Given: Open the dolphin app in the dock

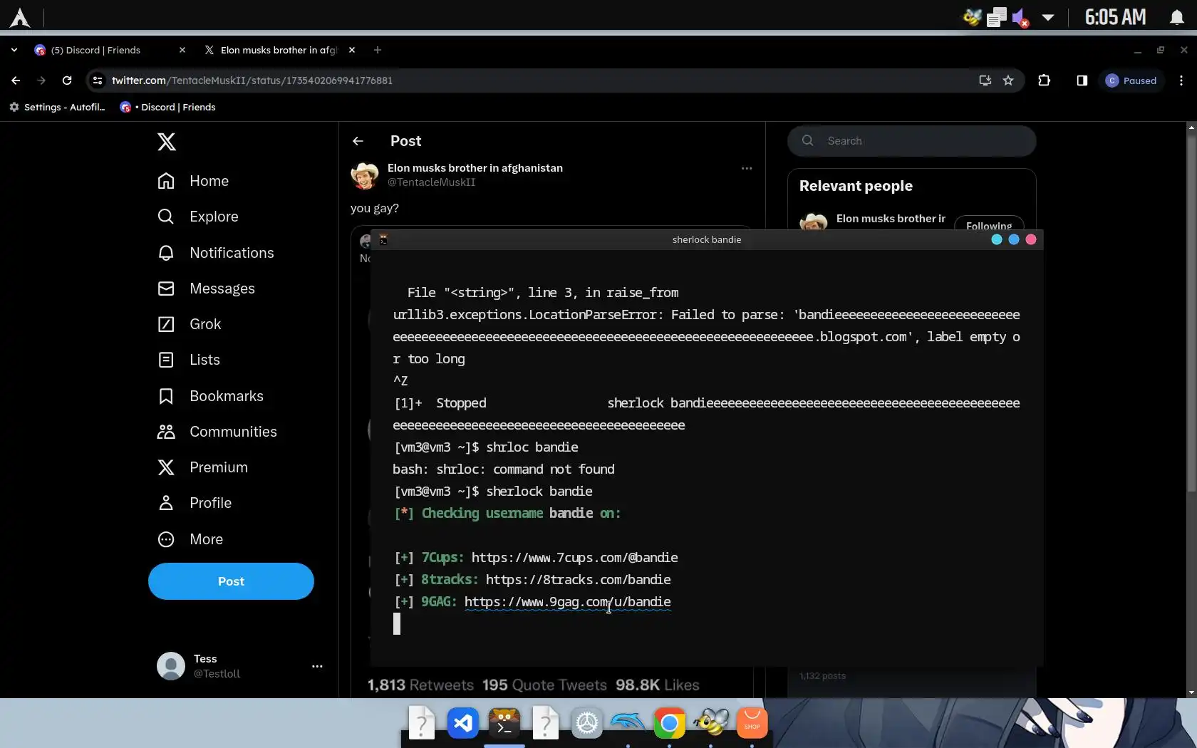Looking at the screenshot, I should coord(628,724).
